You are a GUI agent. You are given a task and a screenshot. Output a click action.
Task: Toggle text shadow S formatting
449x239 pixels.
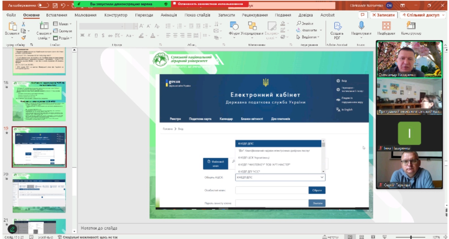(x=103, y=35)
